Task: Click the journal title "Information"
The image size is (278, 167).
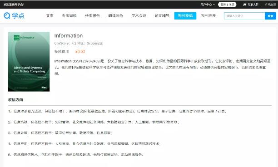Action: pyautogui.click(x=69, y=35)
